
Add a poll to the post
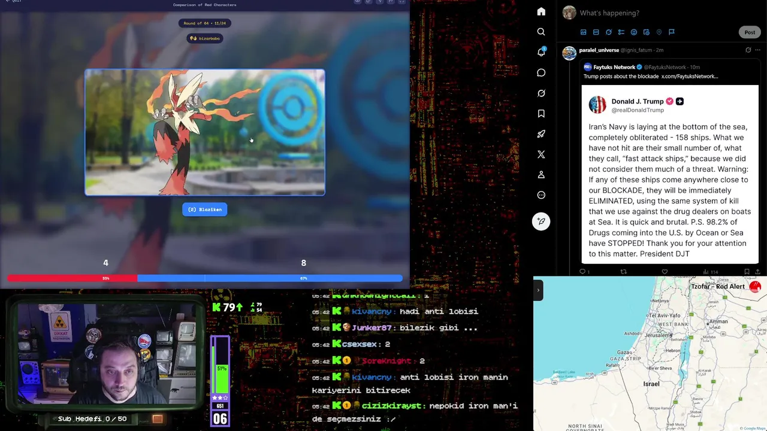click(x=621, y=32)
